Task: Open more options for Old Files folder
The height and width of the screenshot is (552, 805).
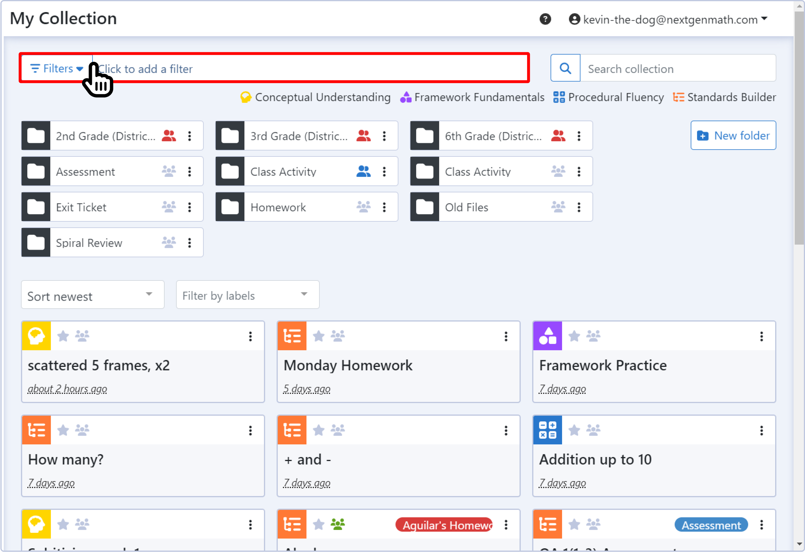Action: coord(579,207)
